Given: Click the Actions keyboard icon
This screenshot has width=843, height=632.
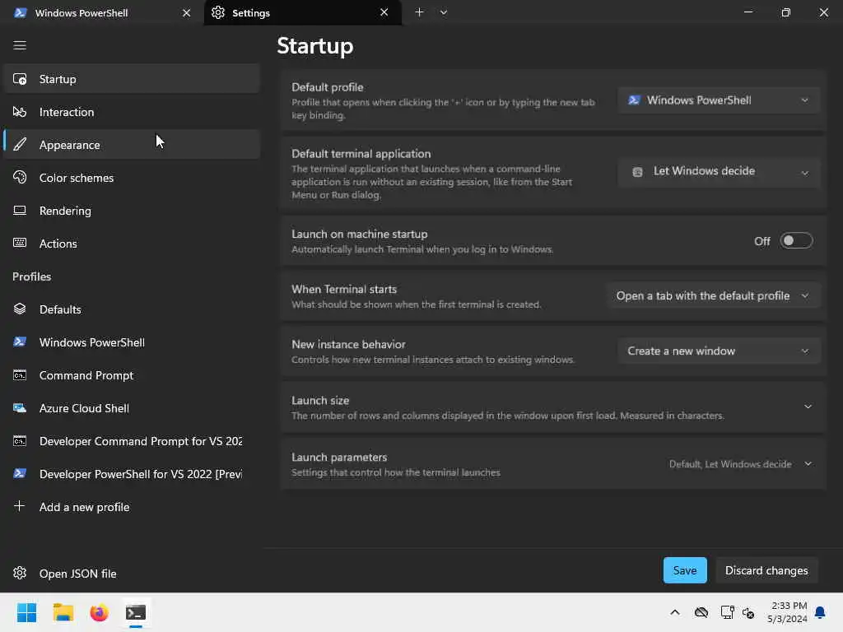Looking at the screenshot, I should 20,243.
